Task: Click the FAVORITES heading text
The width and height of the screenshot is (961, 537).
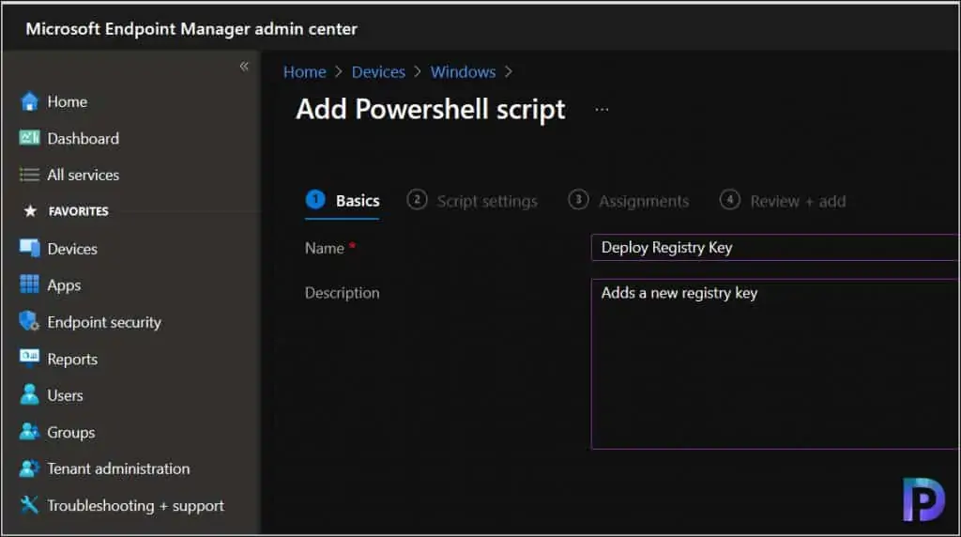Action: tap(79, 211)
